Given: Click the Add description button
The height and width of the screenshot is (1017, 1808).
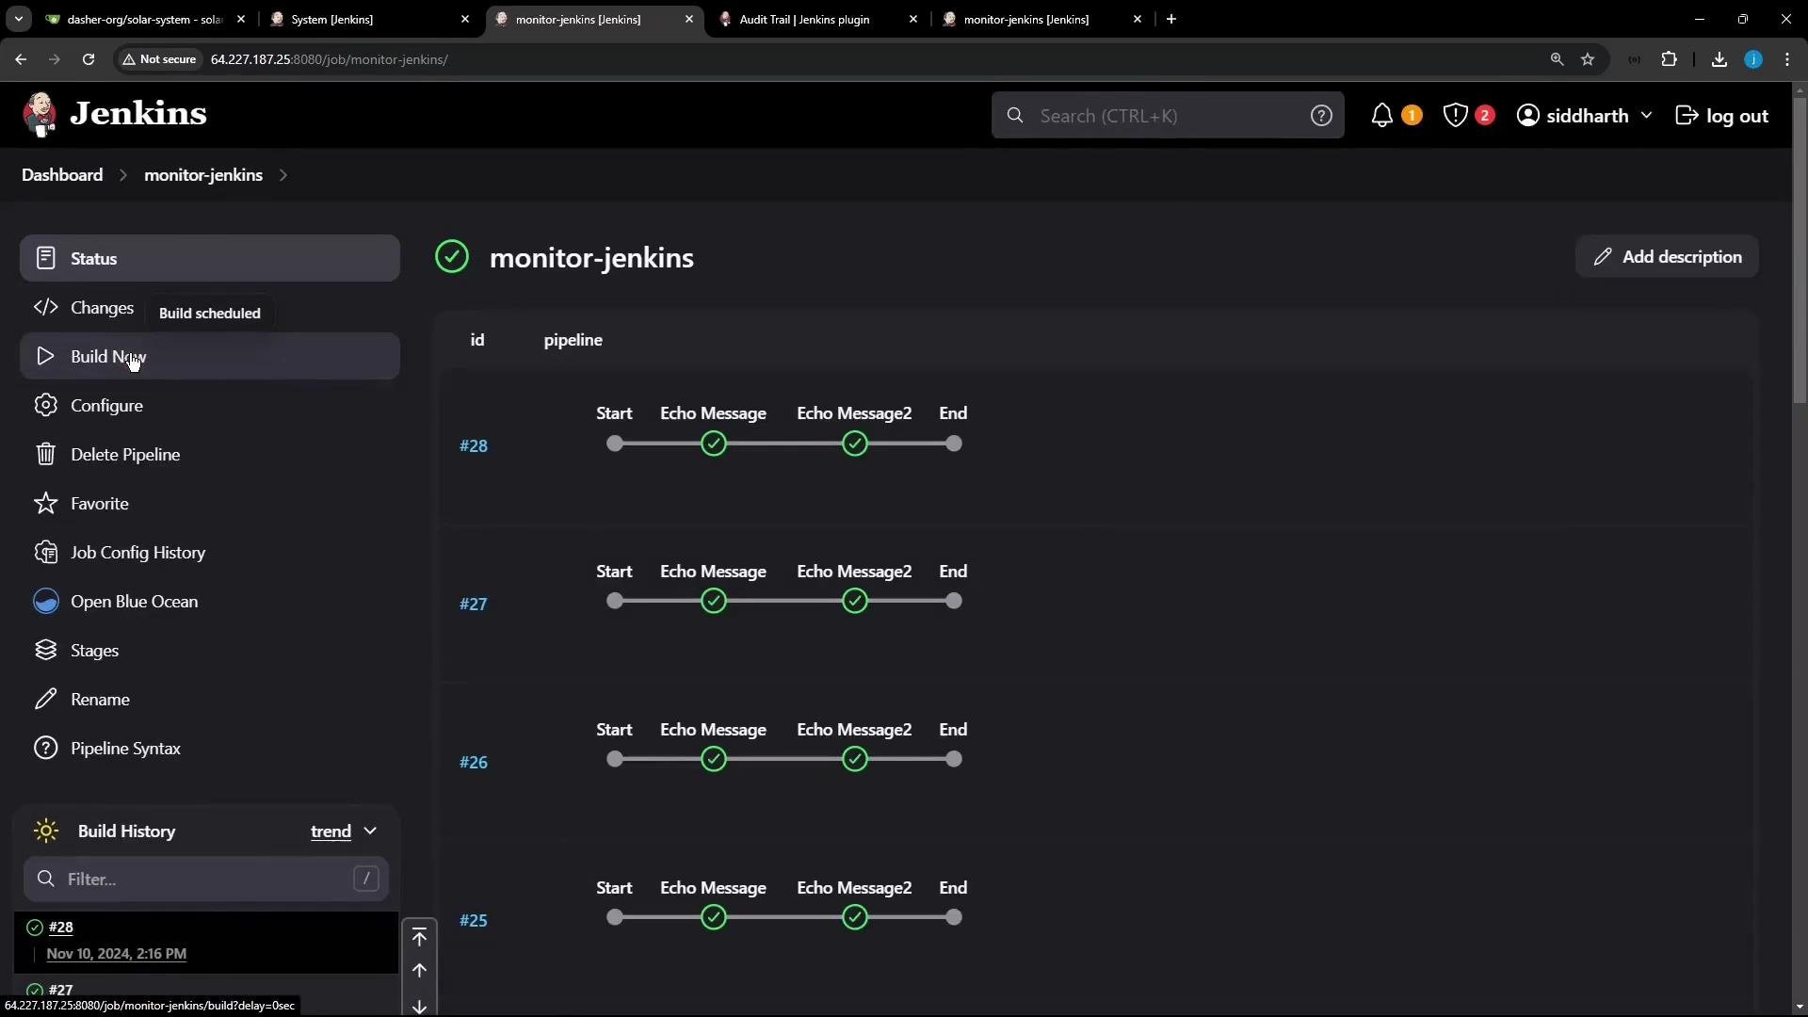Looking at the screenshot, I should pos(1667,256).
